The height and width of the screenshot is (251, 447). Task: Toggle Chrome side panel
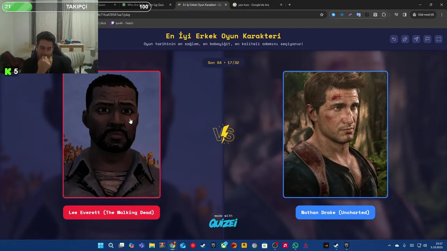(x=404, y=15)
